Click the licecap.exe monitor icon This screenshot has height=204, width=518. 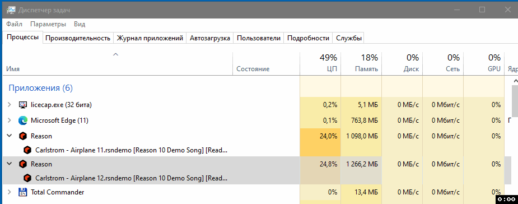(23, 105)
